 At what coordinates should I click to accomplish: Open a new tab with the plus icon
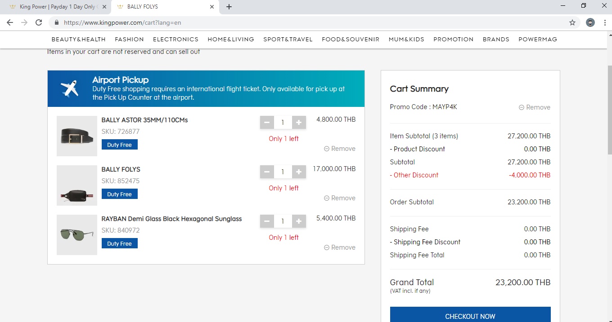[229, 7]
